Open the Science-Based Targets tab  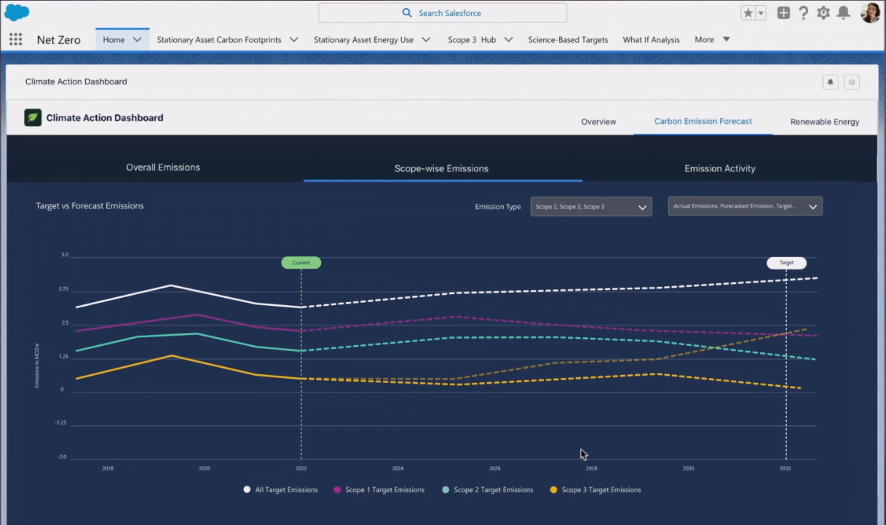coord(568,40)
